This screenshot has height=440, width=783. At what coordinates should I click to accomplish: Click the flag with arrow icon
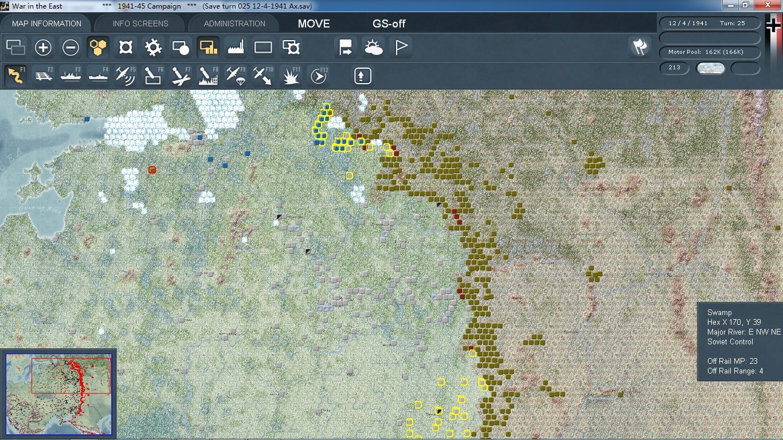point(346,47)
